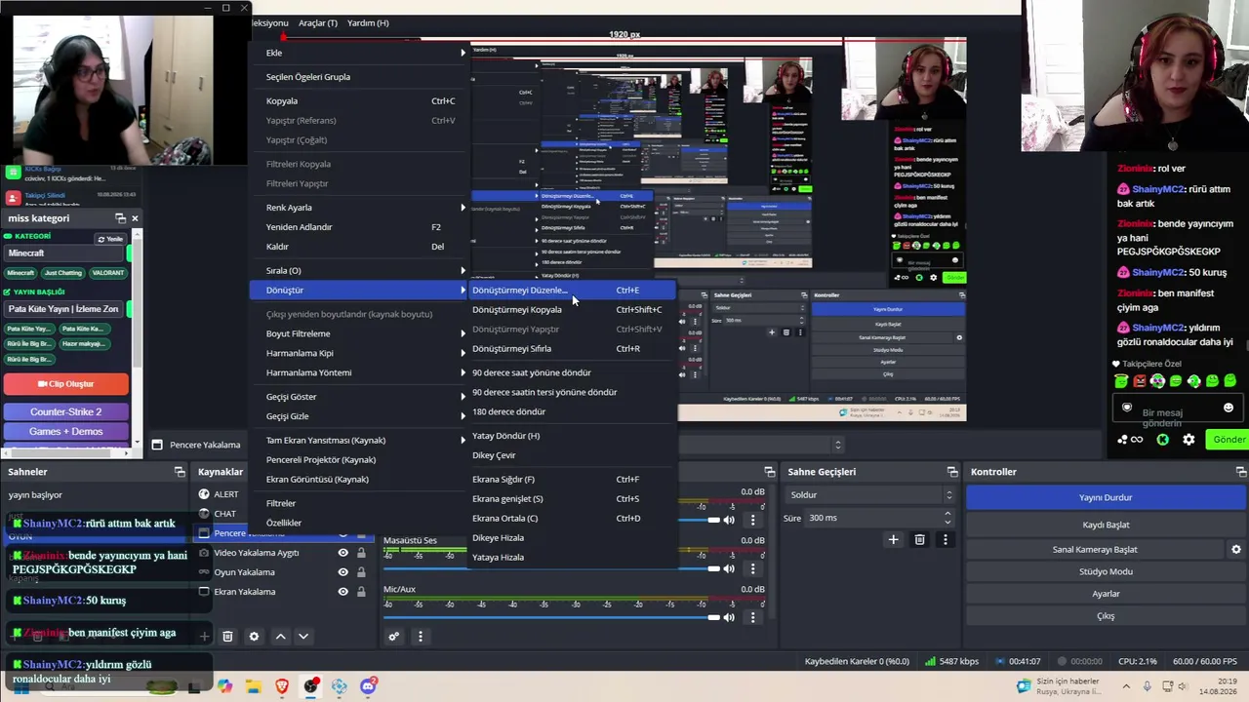This screenshot has height=702, width=1249.
Task: Start virtual camera with Sanal Kamerayı Başlat
Action: (x=1095, y=550)
